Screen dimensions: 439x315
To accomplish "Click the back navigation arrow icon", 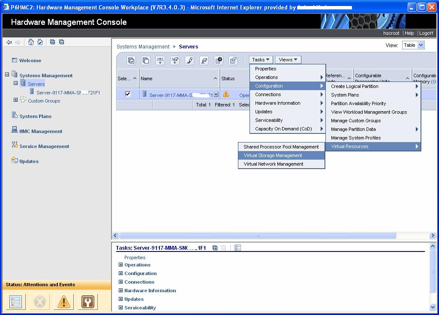I will (9, 42).
